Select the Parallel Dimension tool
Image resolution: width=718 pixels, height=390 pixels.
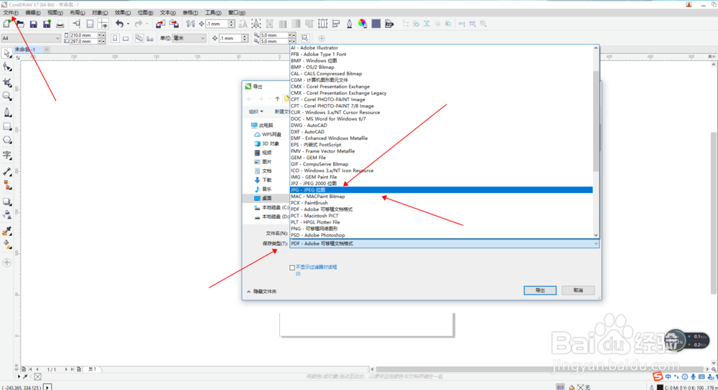[x=7, y=172]
